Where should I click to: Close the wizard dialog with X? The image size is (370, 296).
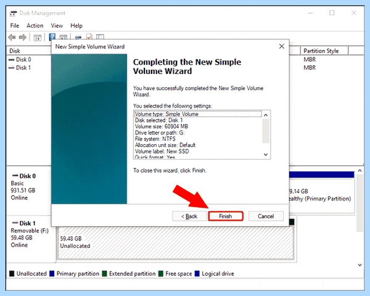point(282,46)
